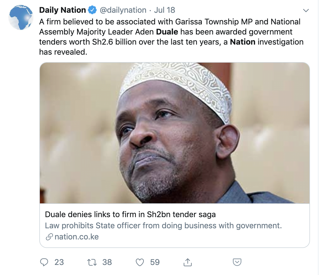Click the Pocket save icon
The width and height of the screenshot is (319, 275).
tap(237, 262)
